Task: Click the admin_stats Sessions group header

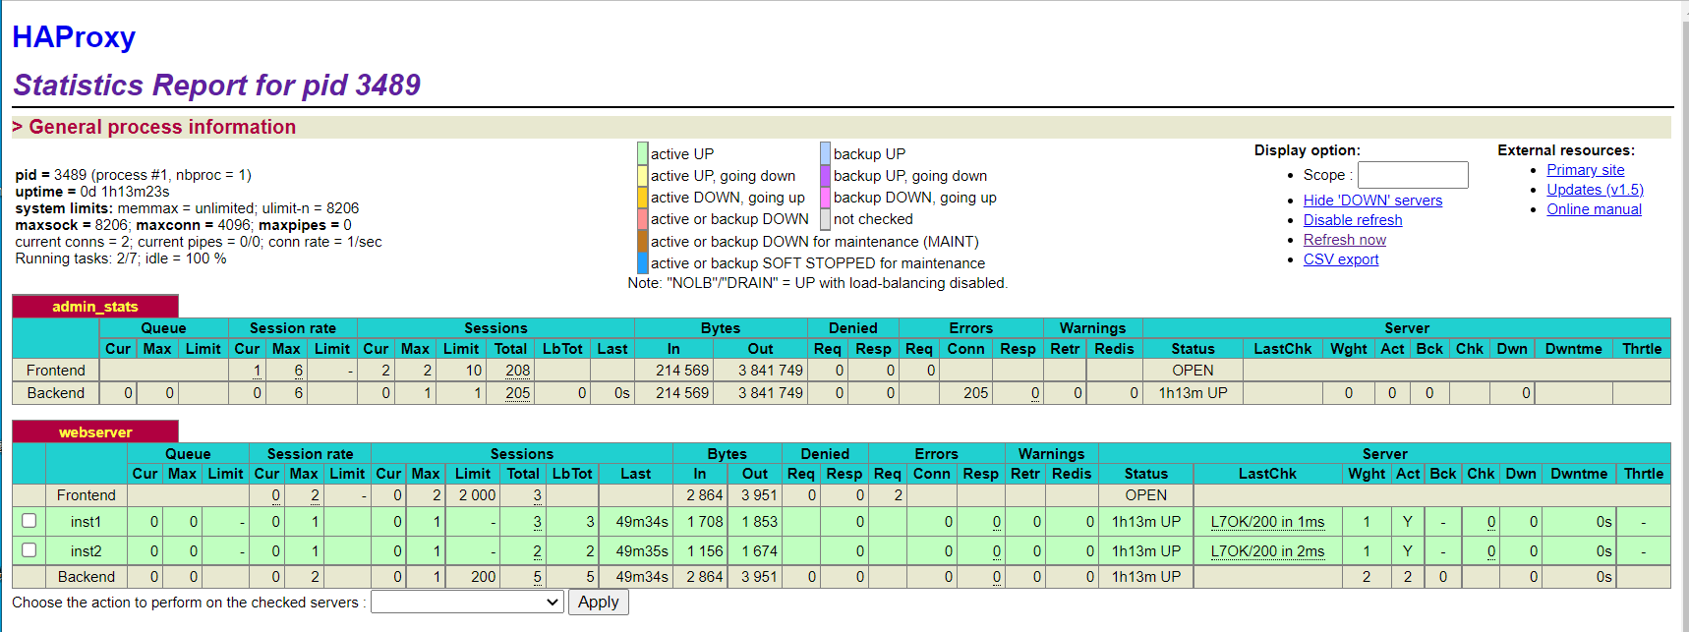Action: [495, 328]
